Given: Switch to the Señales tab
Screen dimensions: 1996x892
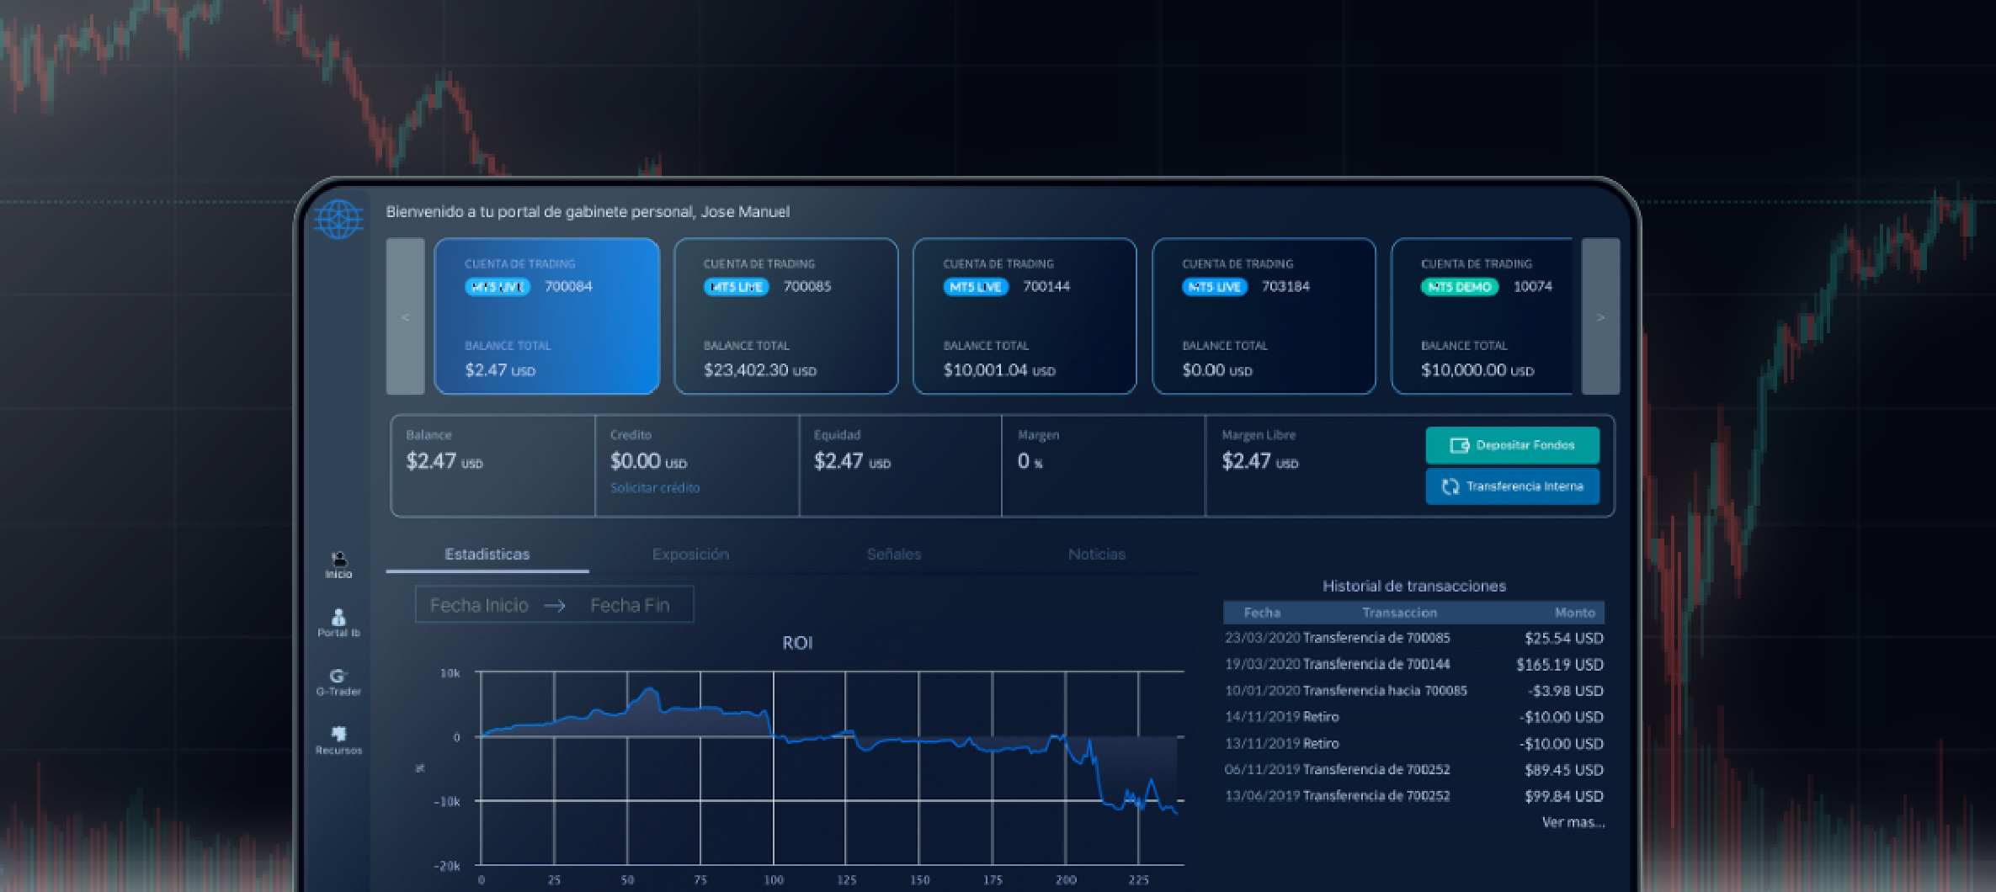Looking at the screenshot, I should click(x=894, y=555).
